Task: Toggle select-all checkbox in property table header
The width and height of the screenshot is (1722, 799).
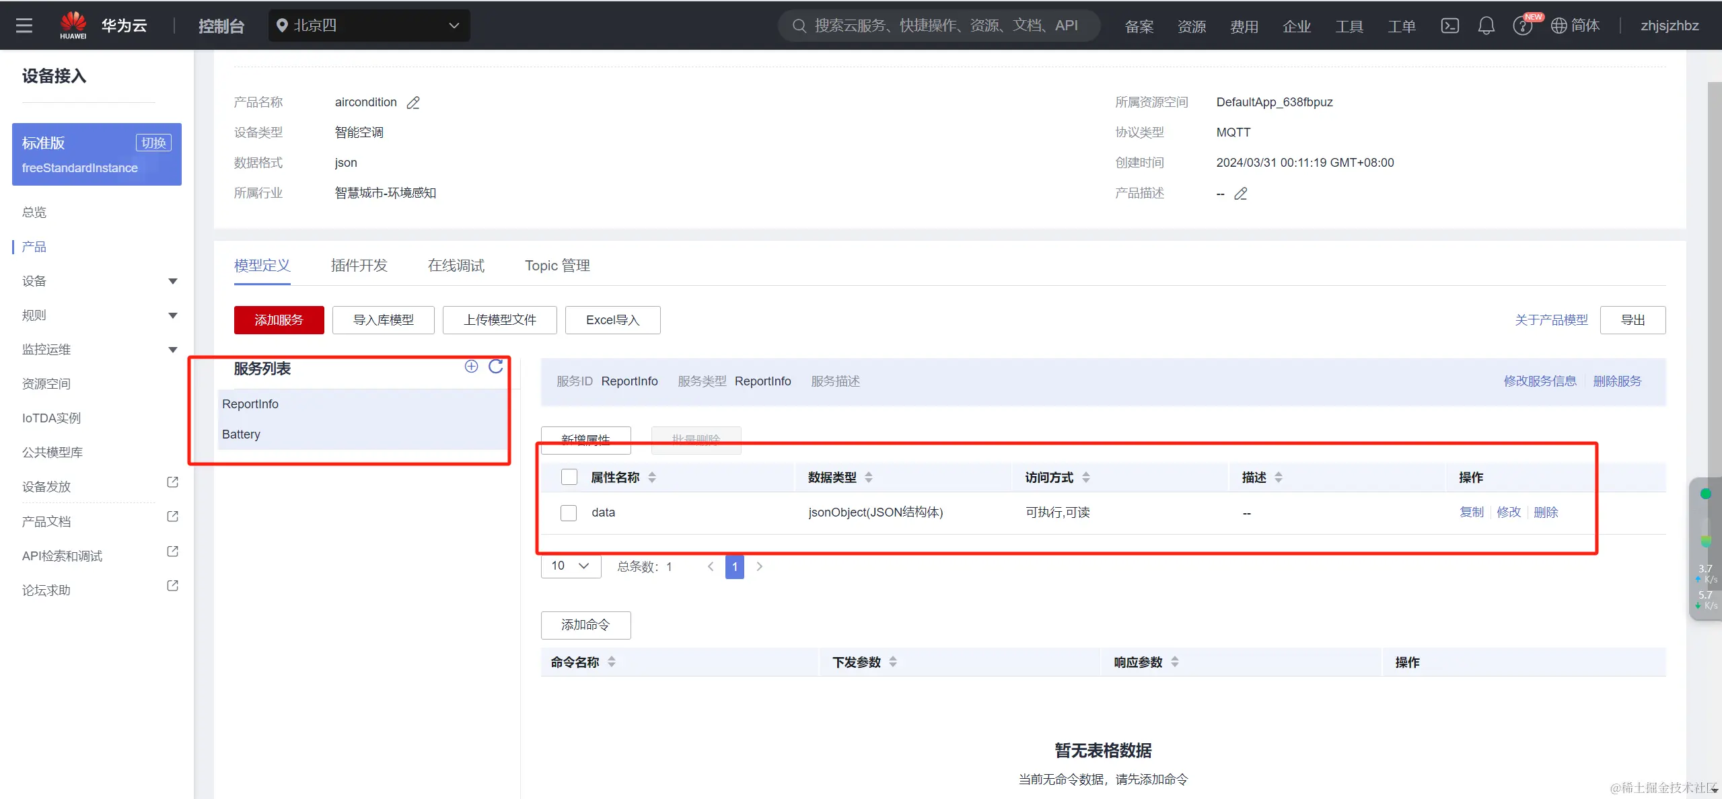Action: click(x=569, y=477)
